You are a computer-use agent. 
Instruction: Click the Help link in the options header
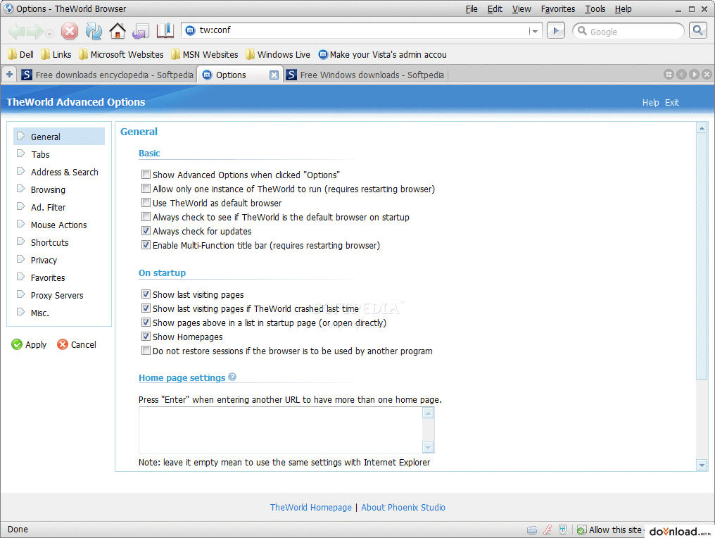651,103
